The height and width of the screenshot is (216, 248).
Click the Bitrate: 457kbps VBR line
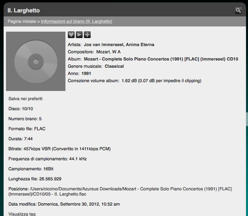tap(59, 149)
